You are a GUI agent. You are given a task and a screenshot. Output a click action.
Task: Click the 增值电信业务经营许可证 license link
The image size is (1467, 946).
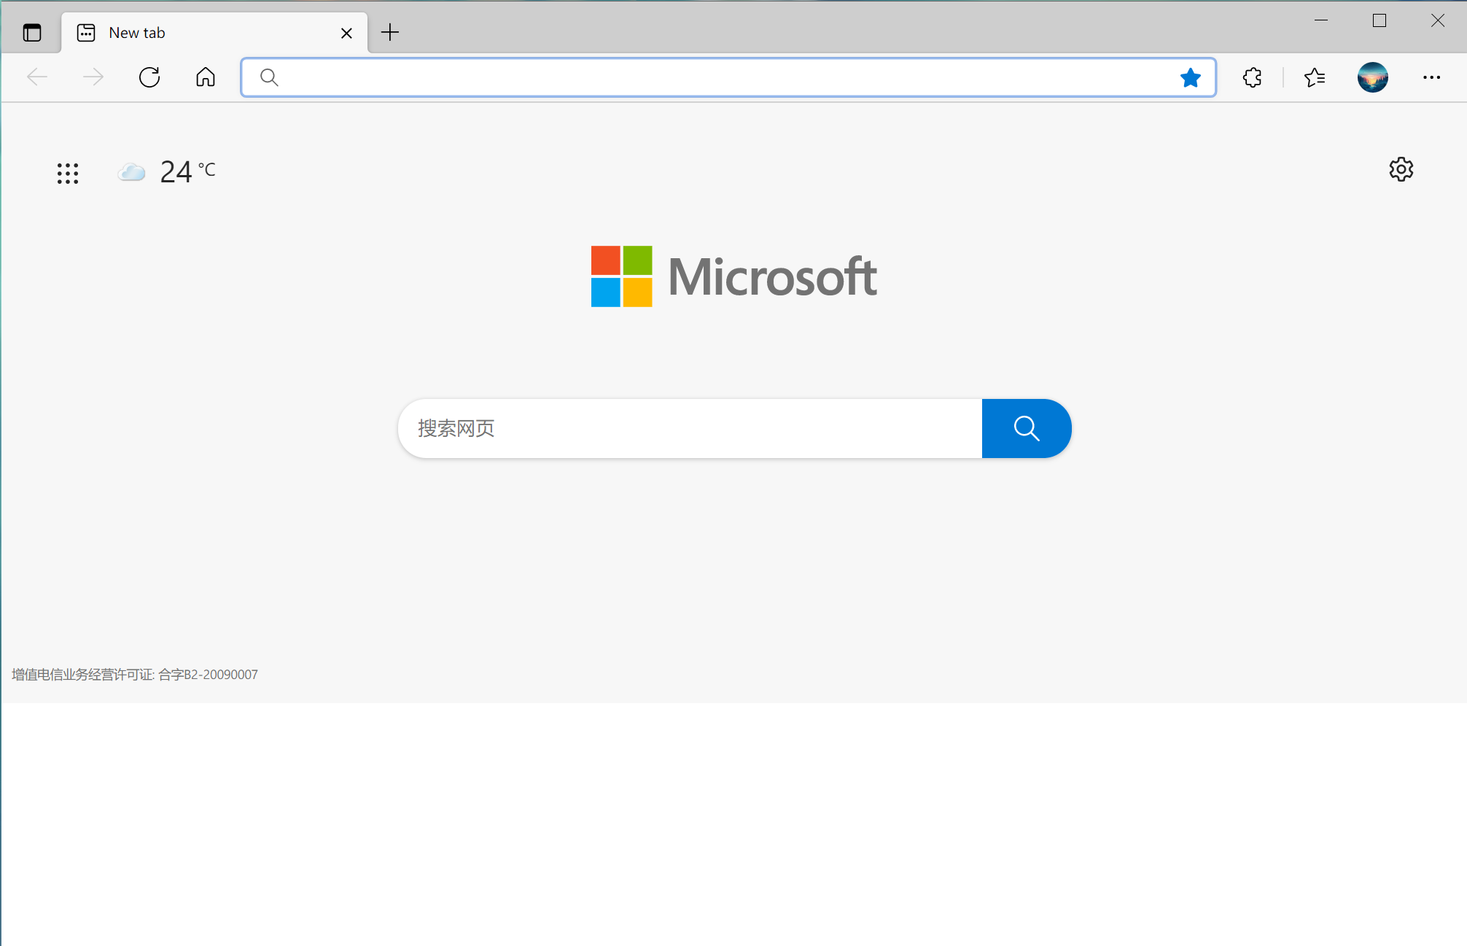pos(135,675)
